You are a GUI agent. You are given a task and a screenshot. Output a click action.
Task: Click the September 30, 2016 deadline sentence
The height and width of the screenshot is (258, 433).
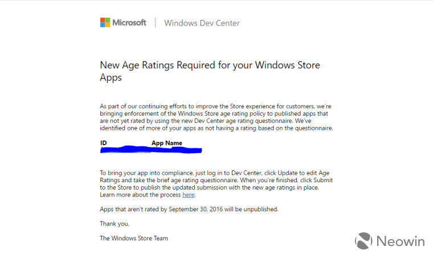click(189, 209)
